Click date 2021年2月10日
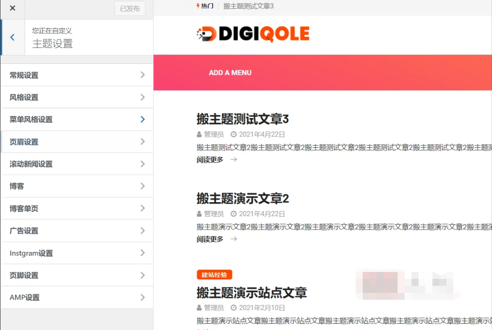 262,308
